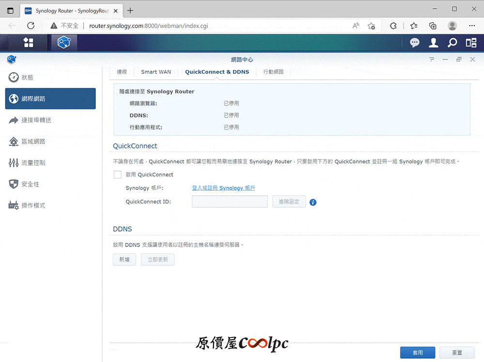The image size is (484, 362).
Task: Click the browser profile avatar
Action: pos(452,26)
